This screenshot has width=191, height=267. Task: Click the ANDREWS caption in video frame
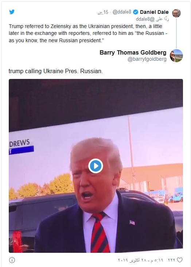(19, 143)
